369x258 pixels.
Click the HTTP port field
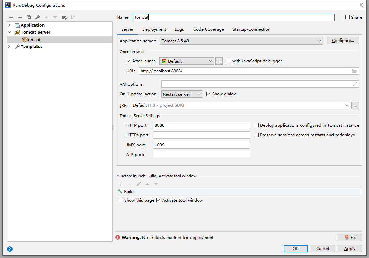201,125
